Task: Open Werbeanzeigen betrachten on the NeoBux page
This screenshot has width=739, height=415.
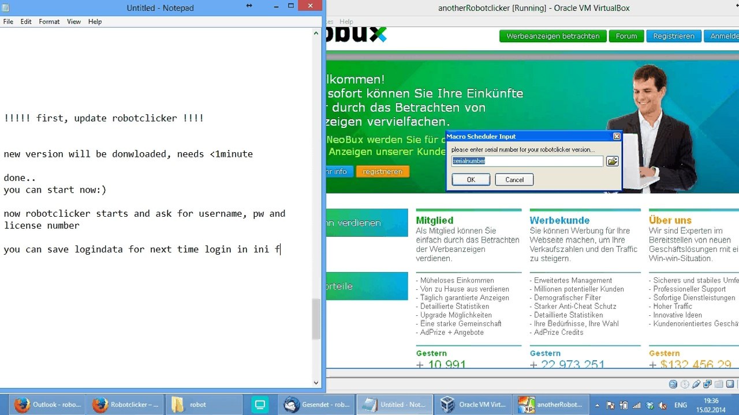Action: [x=553, y=36]
